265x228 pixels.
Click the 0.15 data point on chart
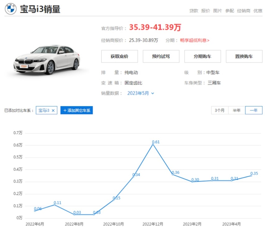pos(114,200)
